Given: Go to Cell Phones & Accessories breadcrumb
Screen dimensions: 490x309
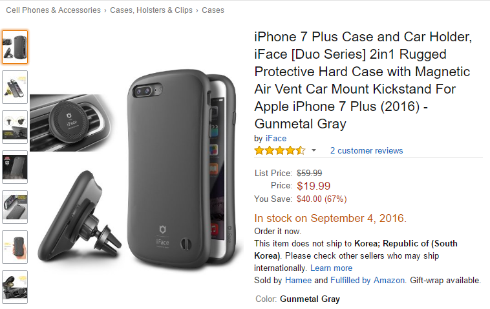Looking at the screenshot, I should click(53, 10).
